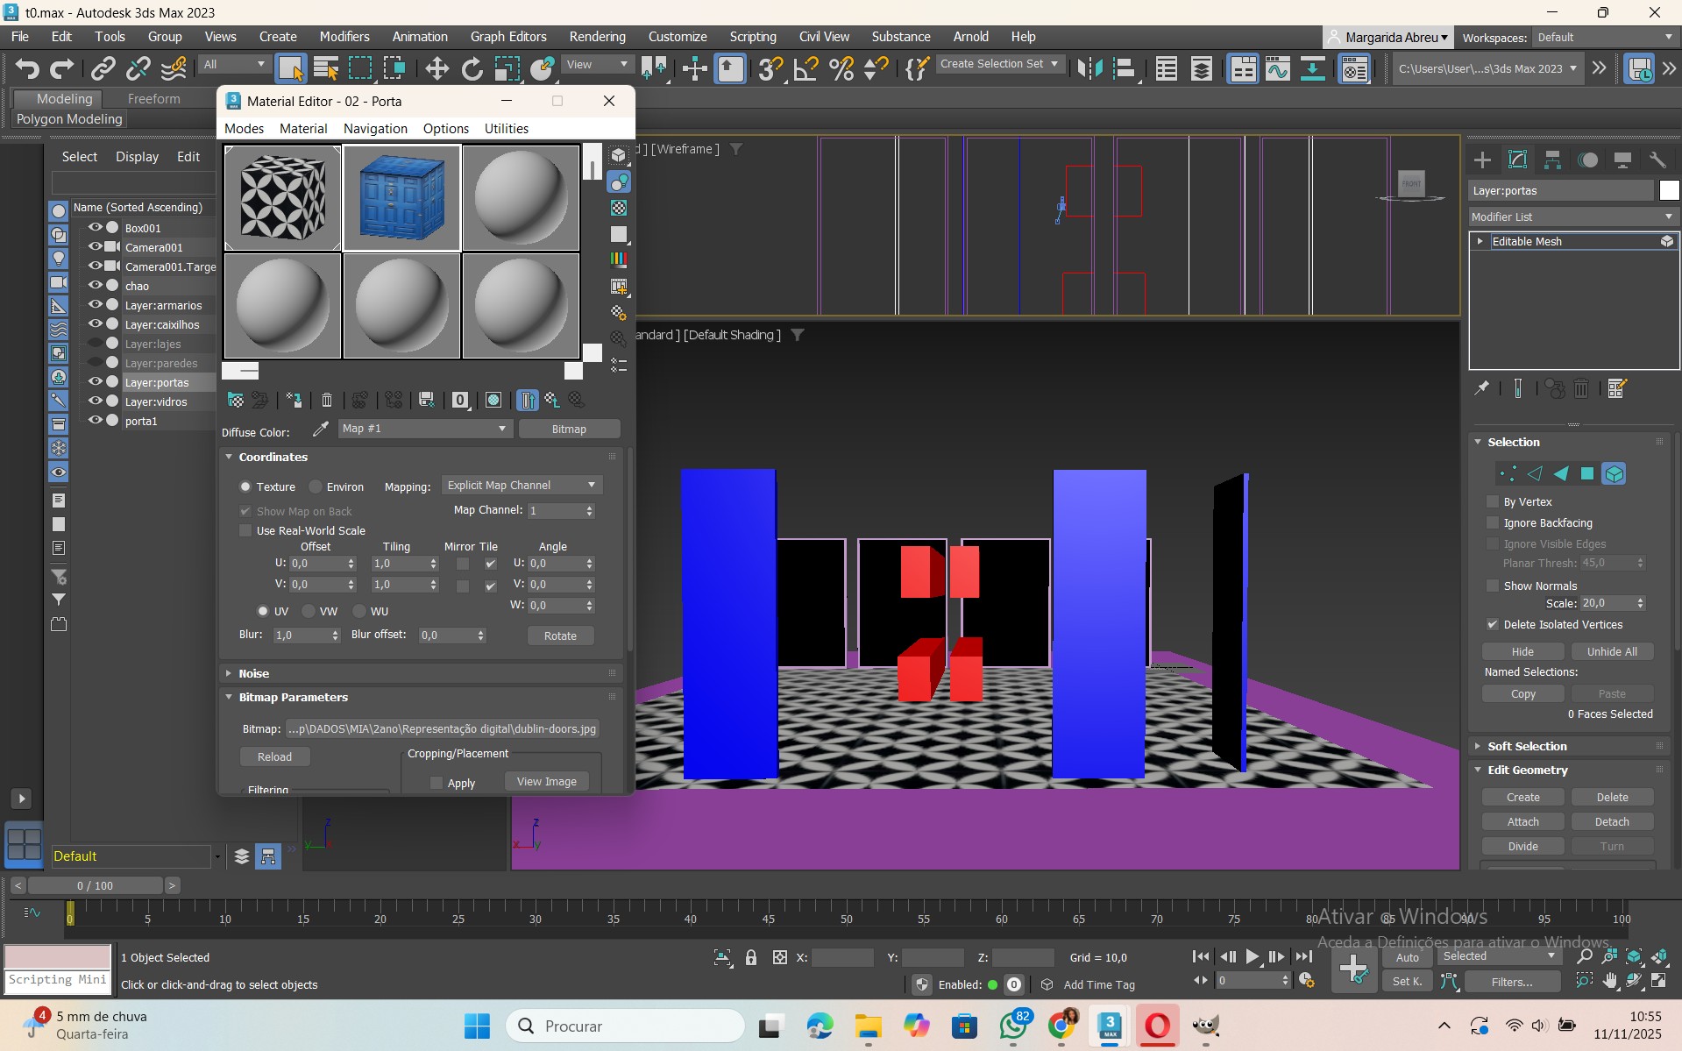Enable Use Real-World Scale checkbox
This screenshot has width=1682, height=1051.
pyautogui.click(x=246, y=530)
